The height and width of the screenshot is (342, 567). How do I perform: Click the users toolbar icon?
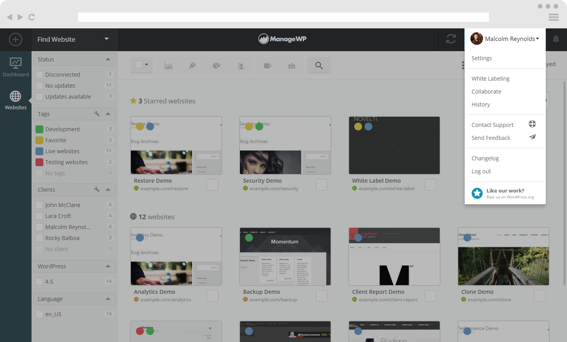pyautogui.click(x=241, y=66)
